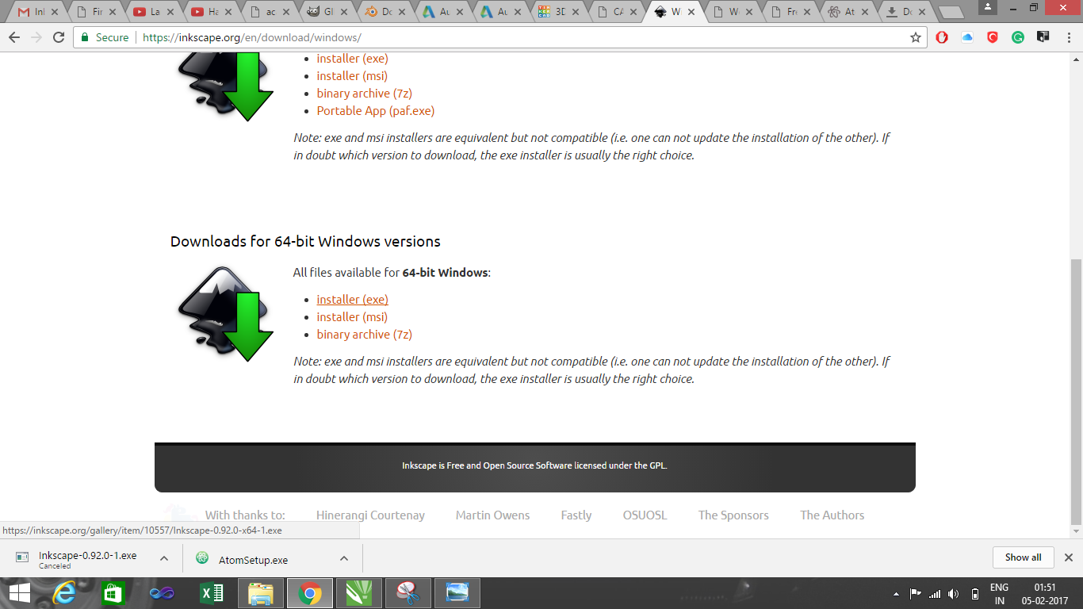Click the GPL license footer text
The height and width of the screenshot is (609, 1083).
pyautogui.click(x=534, y=465)
